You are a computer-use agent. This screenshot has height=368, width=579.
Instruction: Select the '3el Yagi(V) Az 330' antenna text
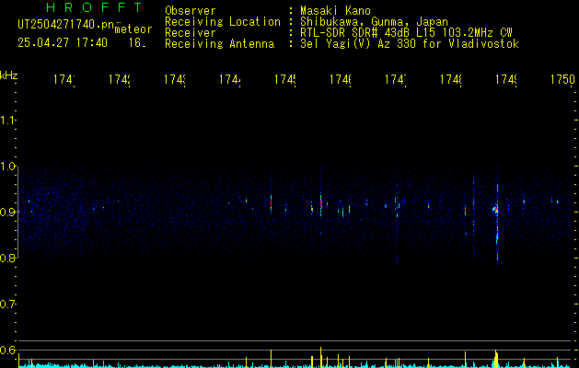410,44
